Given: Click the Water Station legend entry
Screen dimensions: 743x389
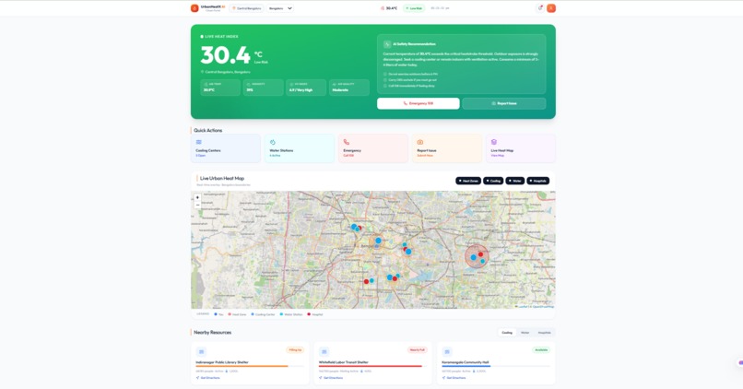Looking at the screenshot, I should tap(291, 314).
